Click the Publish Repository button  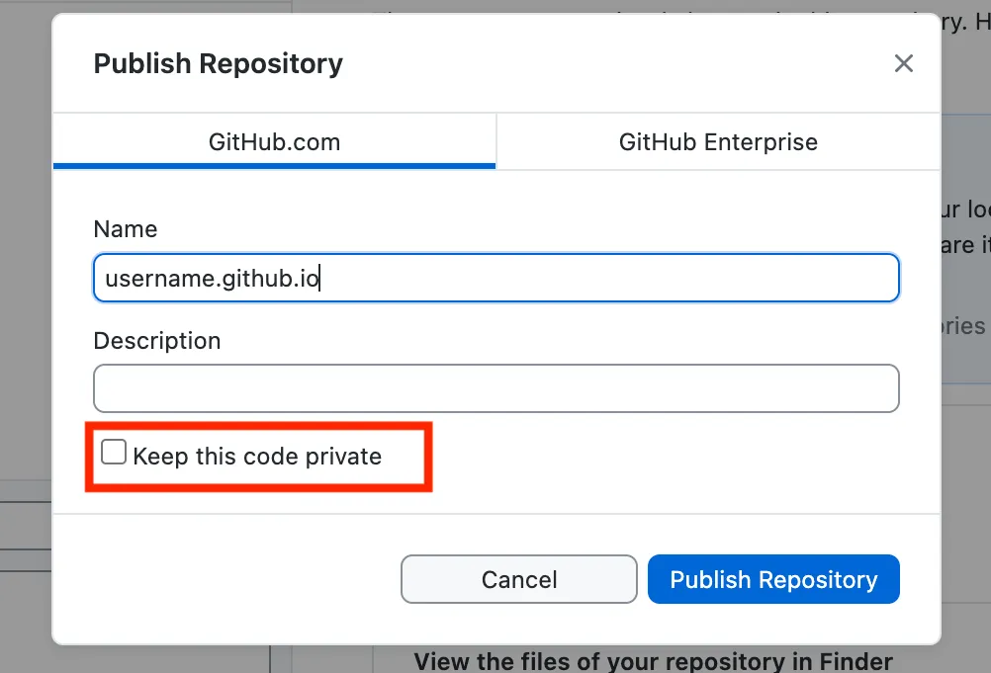point(773,579)
